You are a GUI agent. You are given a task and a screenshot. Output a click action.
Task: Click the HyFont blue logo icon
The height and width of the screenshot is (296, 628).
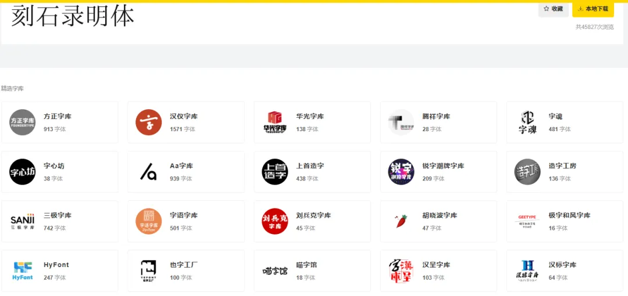pos(23,271)
